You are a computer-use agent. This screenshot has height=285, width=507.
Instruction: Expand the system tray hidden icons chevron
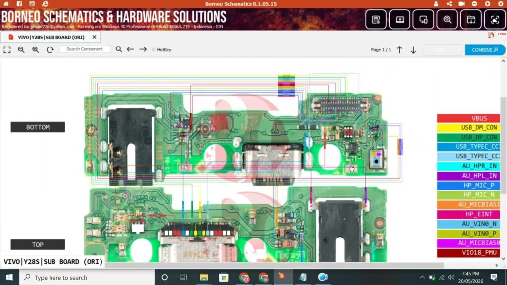coord(422,277)
